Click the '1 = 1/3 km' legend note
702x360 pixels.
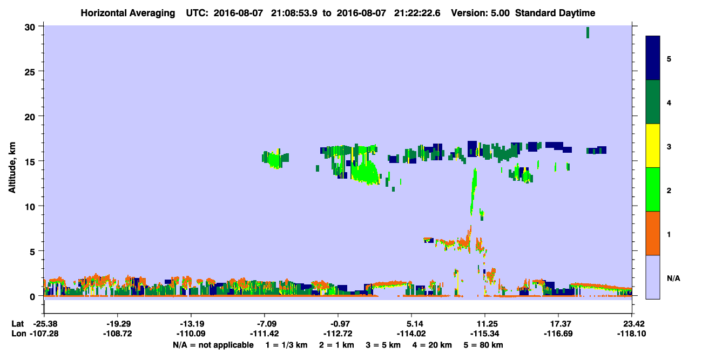coord(287,345)
